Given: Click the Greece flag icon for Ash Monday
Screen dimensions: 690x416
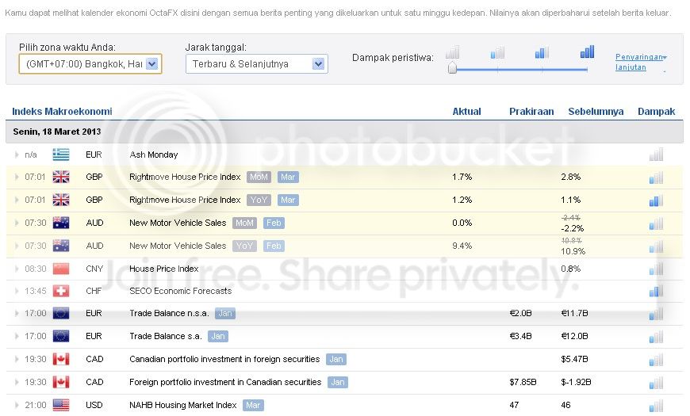Looking at the screenshot, I should [61, 155].
